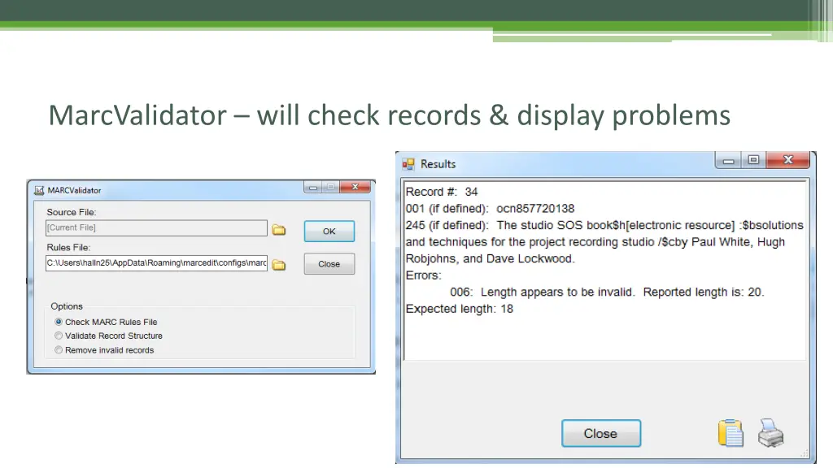Close the Results window with X
This screenshot has height=468, width=833.
point(787,160)
